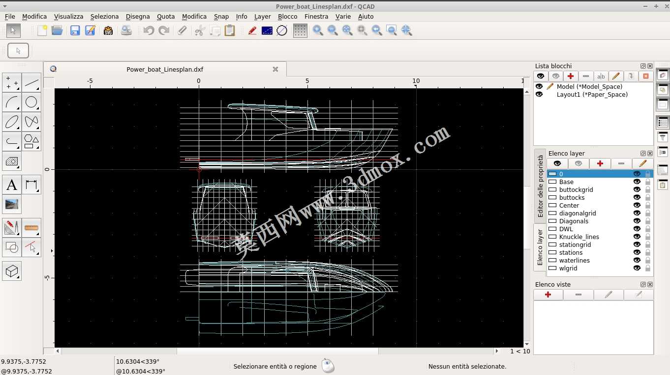This screenshot has height=375, width=670.
Task: Select the wlgrid layer row
Action: tap(600, 268)
